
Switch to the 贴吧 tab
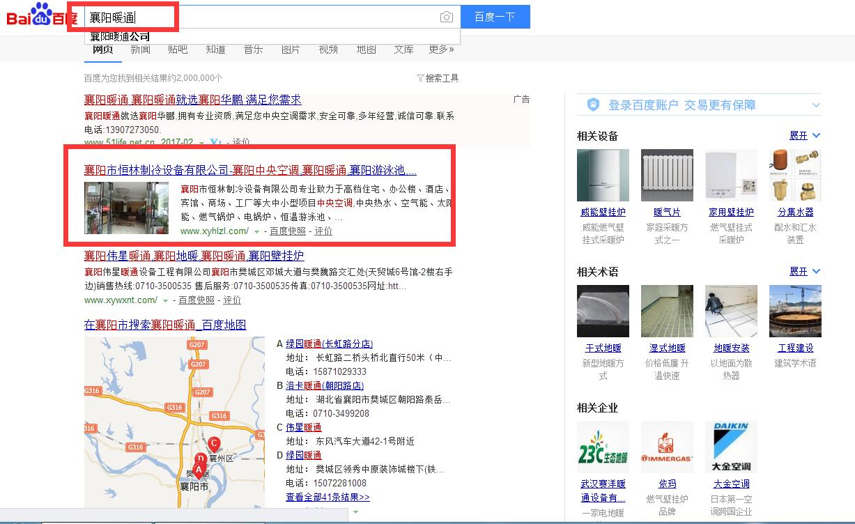[x=178, y=49]
